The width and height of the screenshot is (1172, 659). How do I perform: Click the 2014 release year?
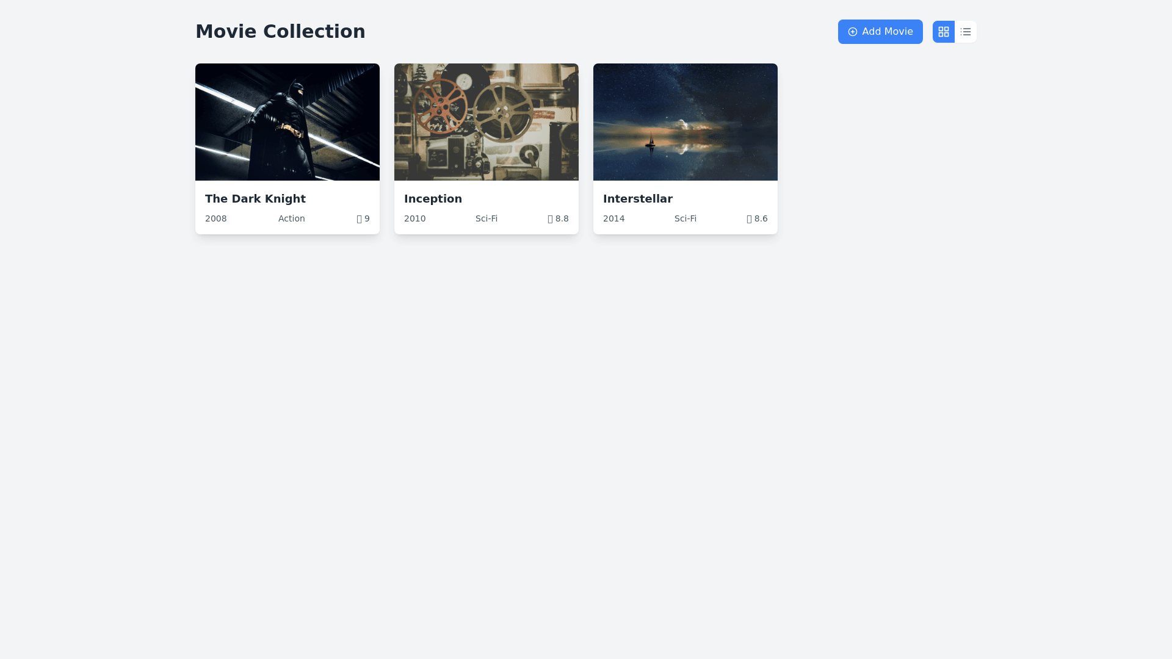coord(613,218)
